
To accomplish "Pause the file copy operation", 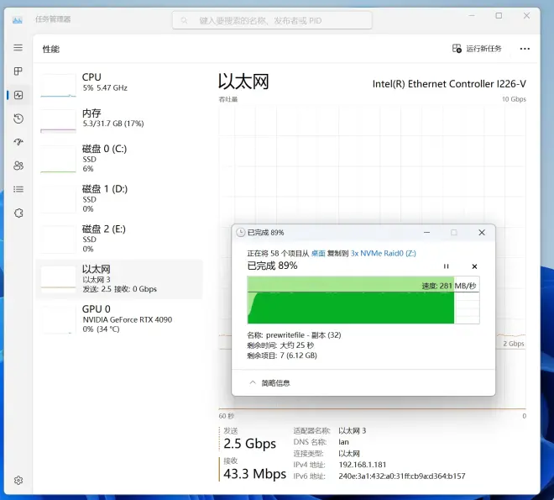I will point(447,266).
